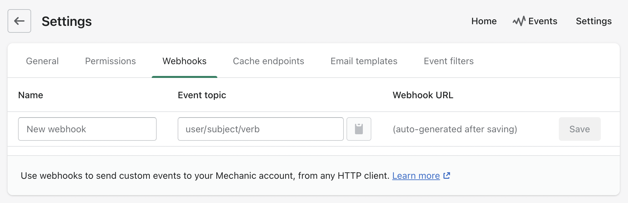Click the Event topic column header
Screen dimensions: 628x203
point(202,95)
